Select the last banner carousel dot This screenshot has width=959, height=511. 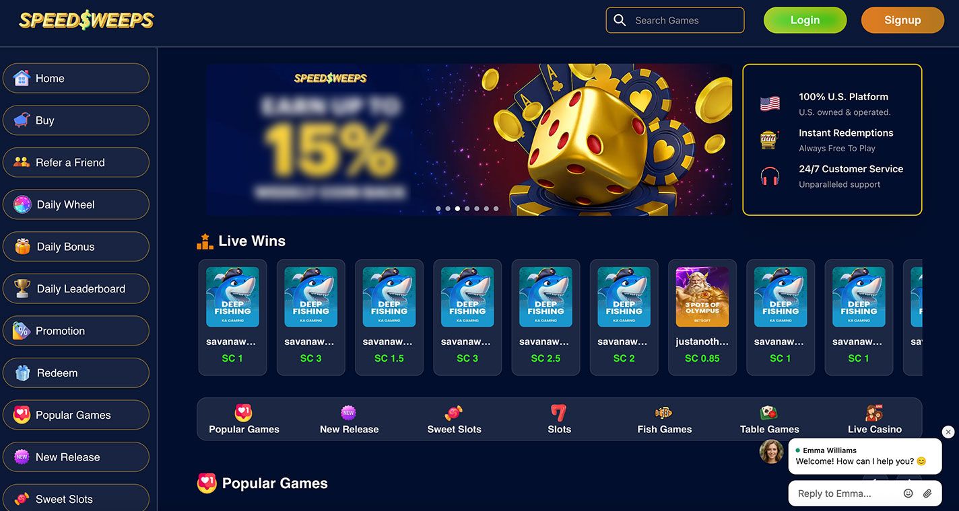(496, 208)
